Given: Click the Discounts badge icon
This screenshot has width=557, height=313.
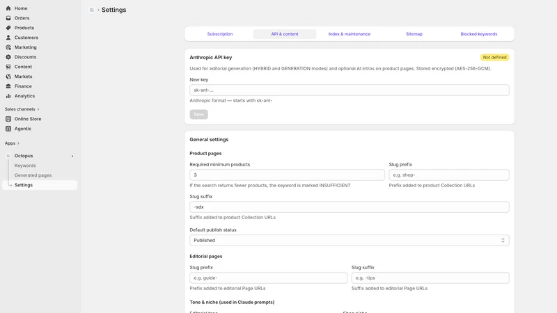Looking at the screenshot, I should (8, 57).
